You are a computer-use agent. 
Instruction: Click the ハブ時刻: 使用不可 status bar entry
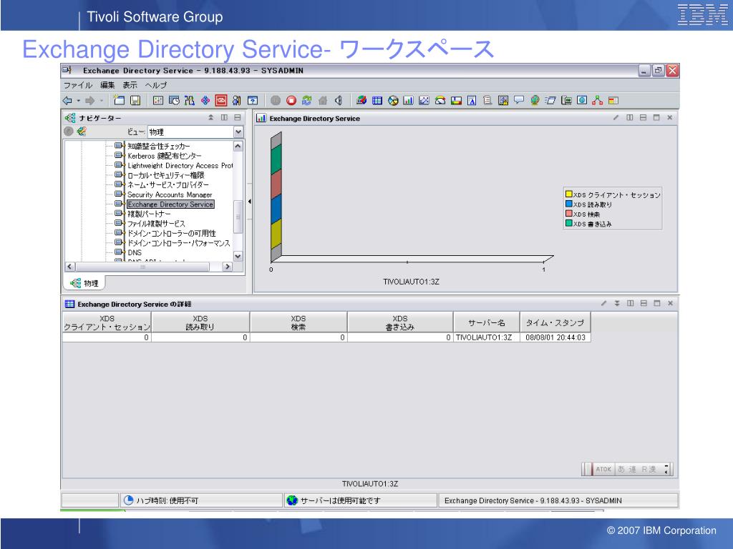coord(201,500)
